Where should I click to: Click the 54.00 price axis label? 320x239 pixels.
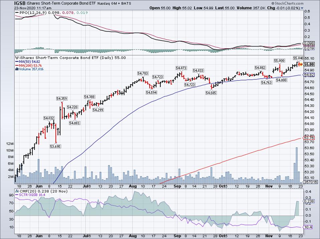309,124
